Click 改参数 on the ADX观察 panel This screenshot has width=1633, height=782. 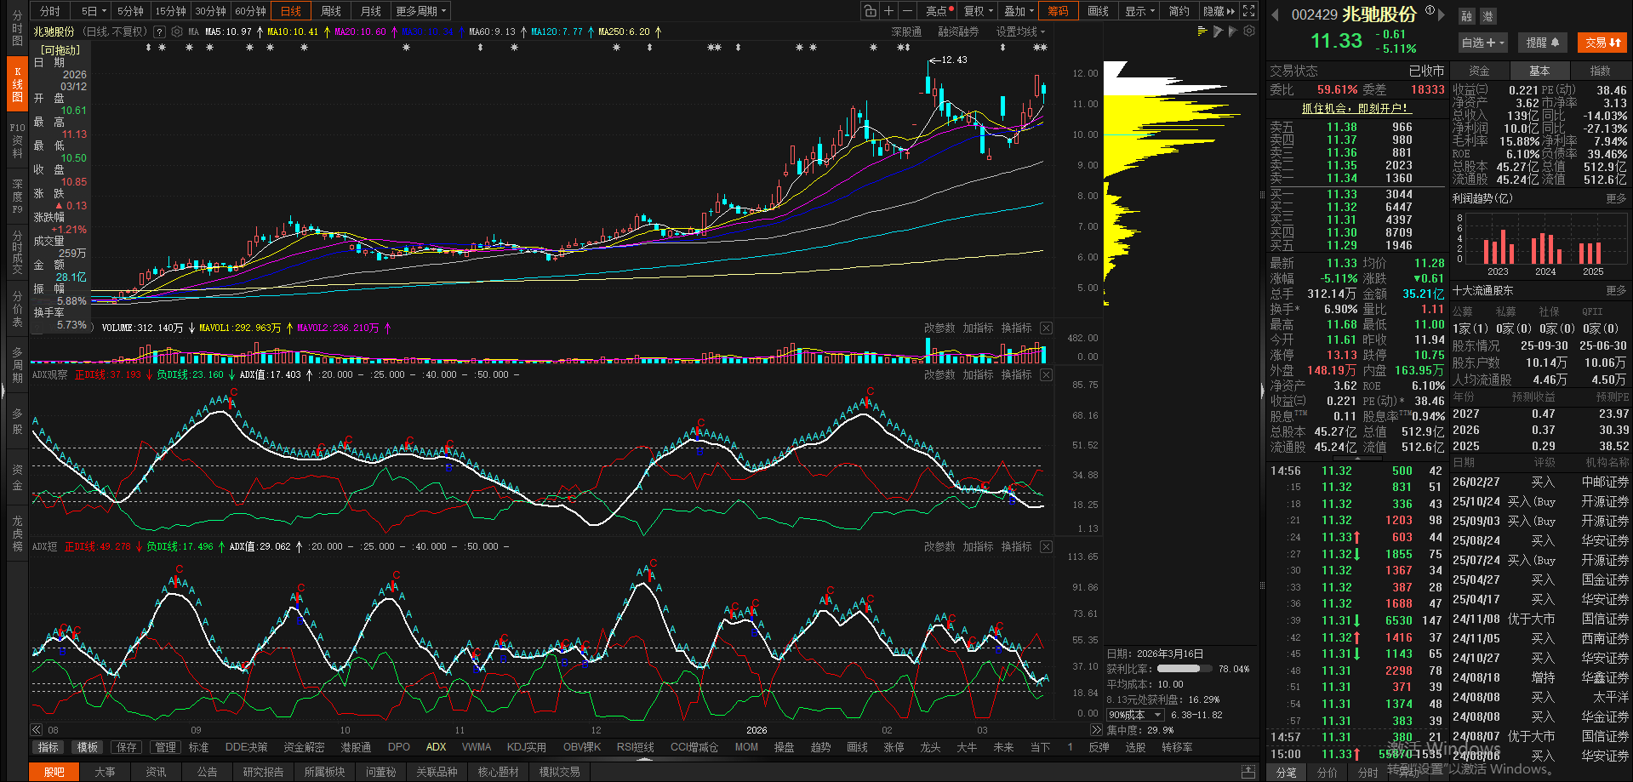[940, 375]
